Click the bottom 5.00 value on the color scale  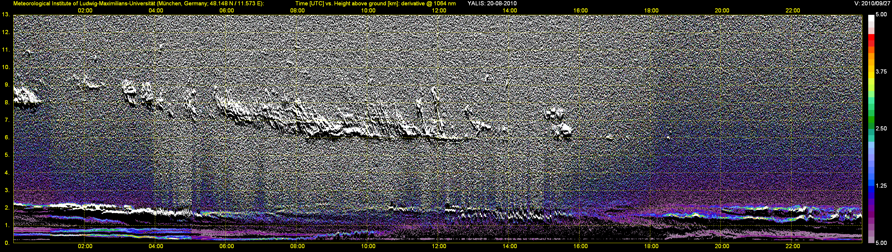881,243
